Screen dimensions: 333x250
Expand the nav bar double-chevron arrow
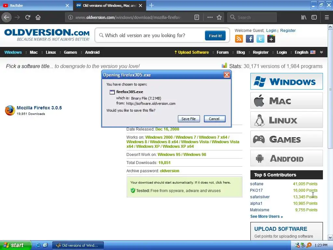point(321,52)
